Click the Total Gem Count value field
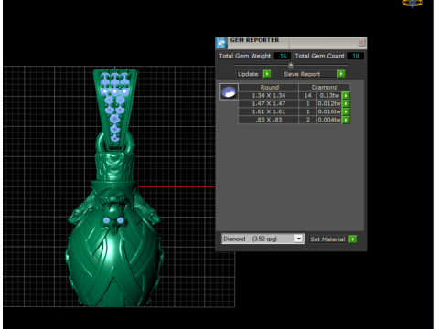This screenshot has height=329, width=439. (x=355, y=56)
